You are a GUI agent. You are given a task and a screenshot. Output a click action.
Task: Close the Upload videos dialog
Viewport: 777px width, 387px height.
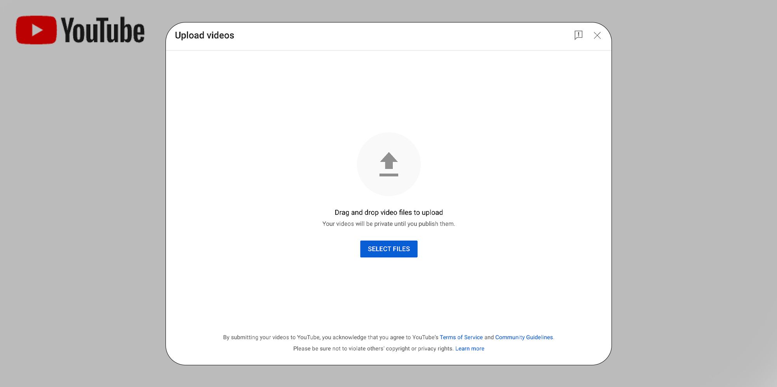pos(597,36)
